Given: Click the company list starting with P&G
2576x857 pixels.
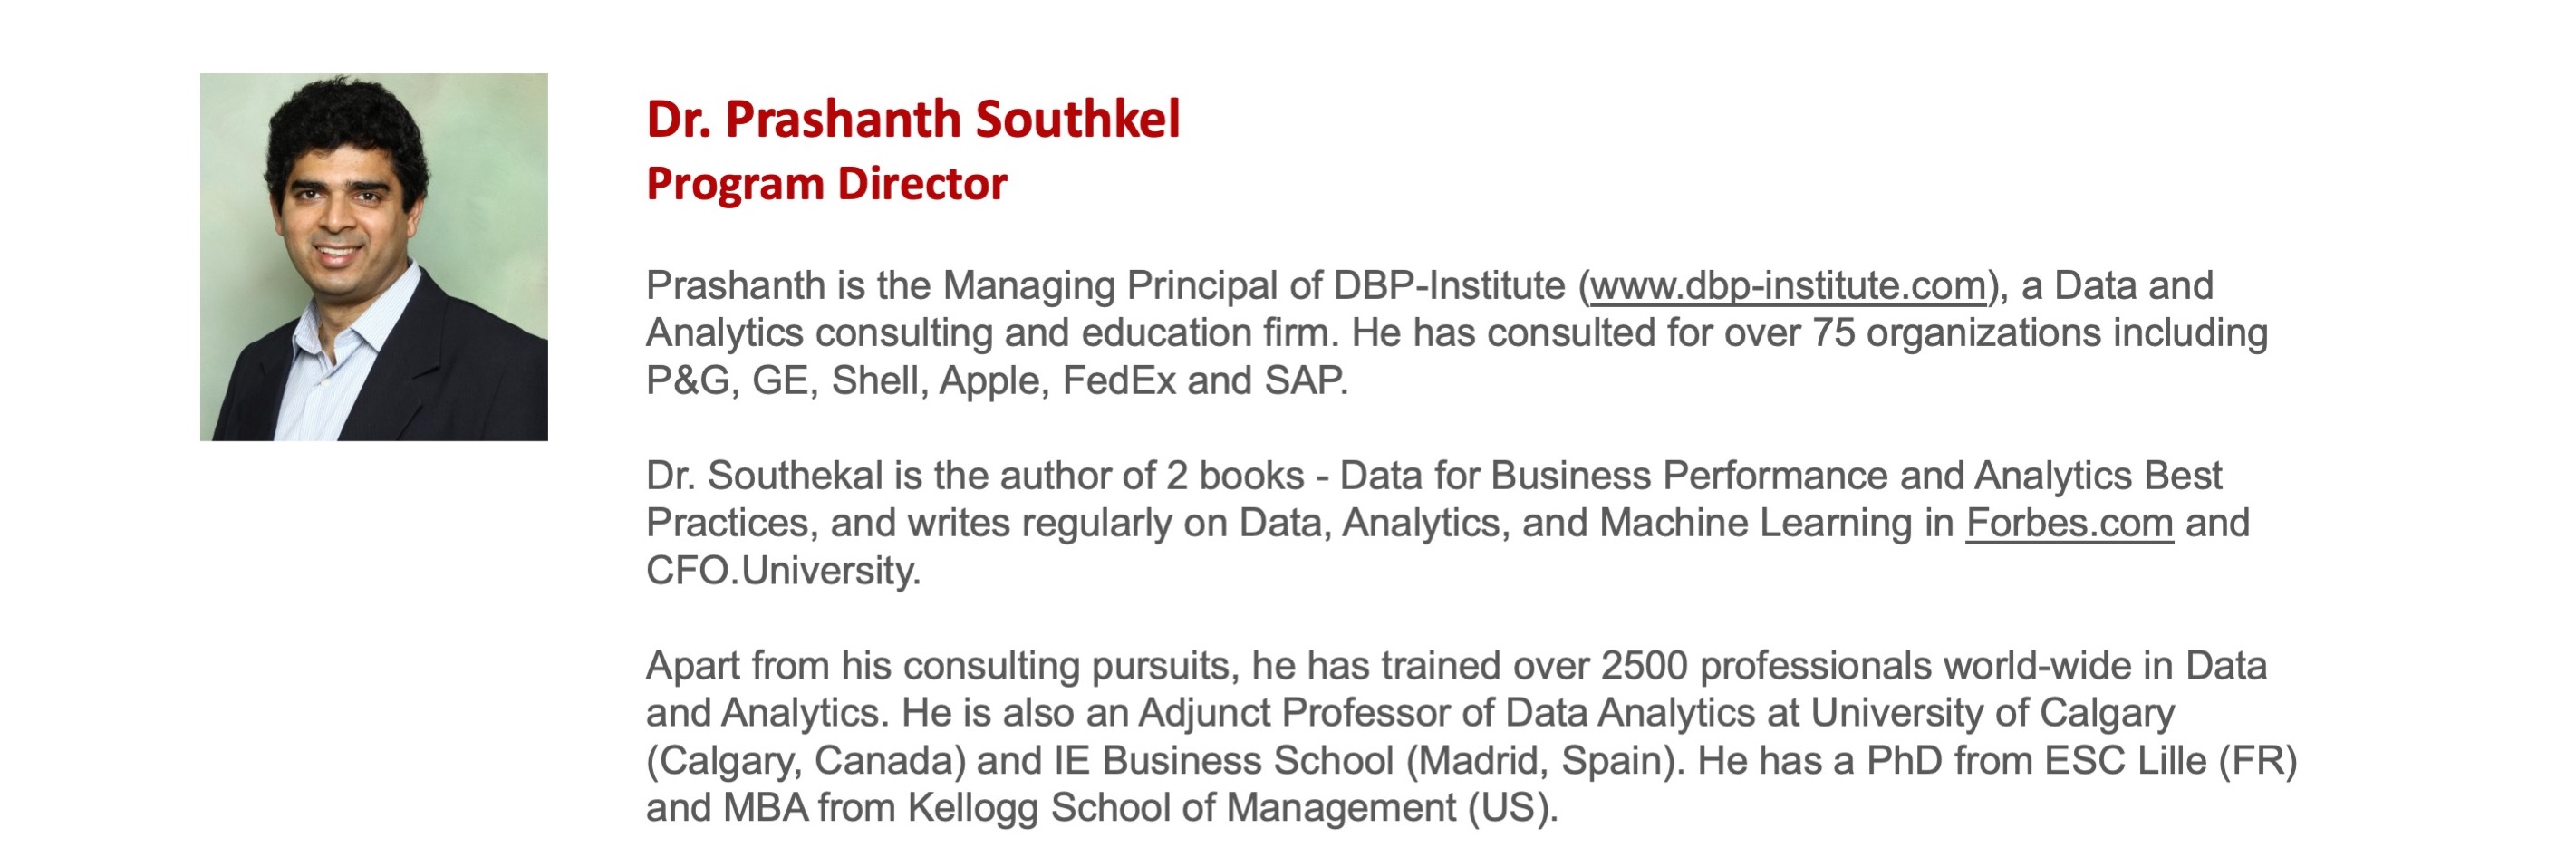Looking at the screenshot, I should click(996, 381).
